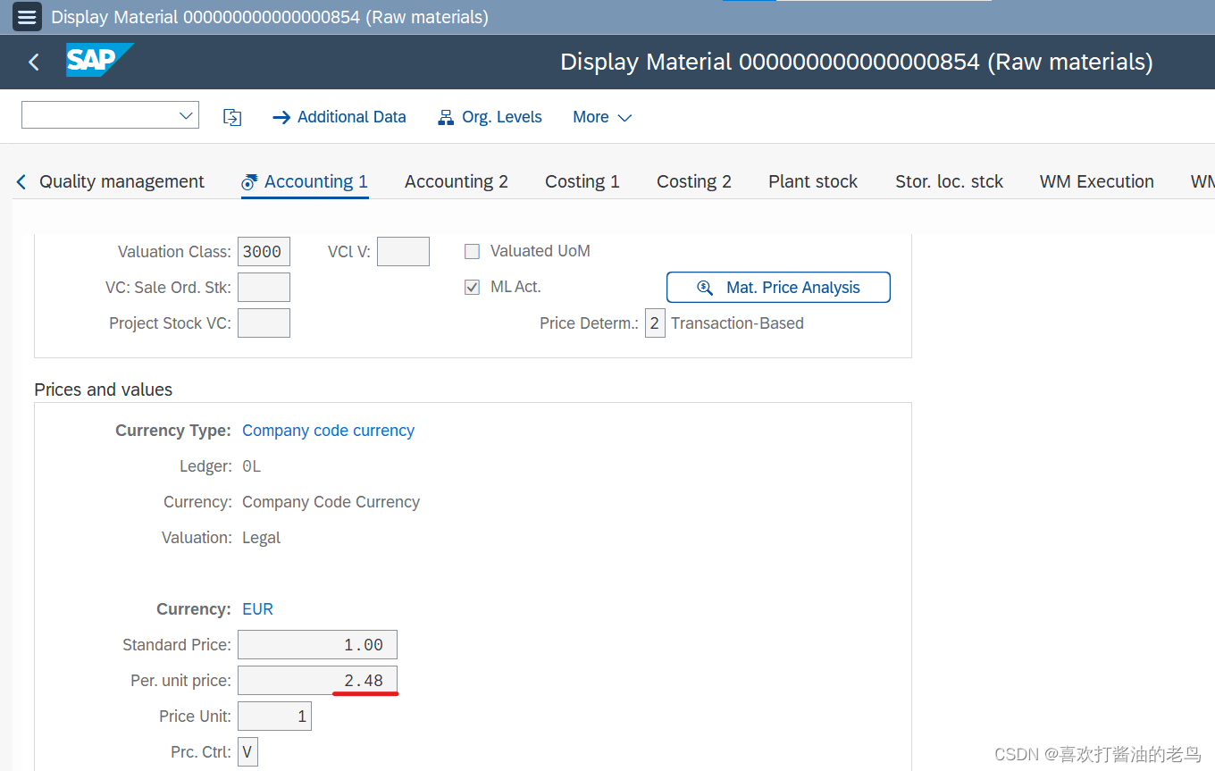The width and height of the screenshot is (1215, 771).
Task: Go back using the left arrow
Action: pyautogui.click(x=34, y=62)
